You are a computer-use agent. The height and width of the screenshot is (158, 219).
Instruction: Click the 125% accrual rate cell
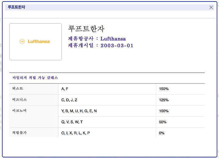(x=180, y=100)
